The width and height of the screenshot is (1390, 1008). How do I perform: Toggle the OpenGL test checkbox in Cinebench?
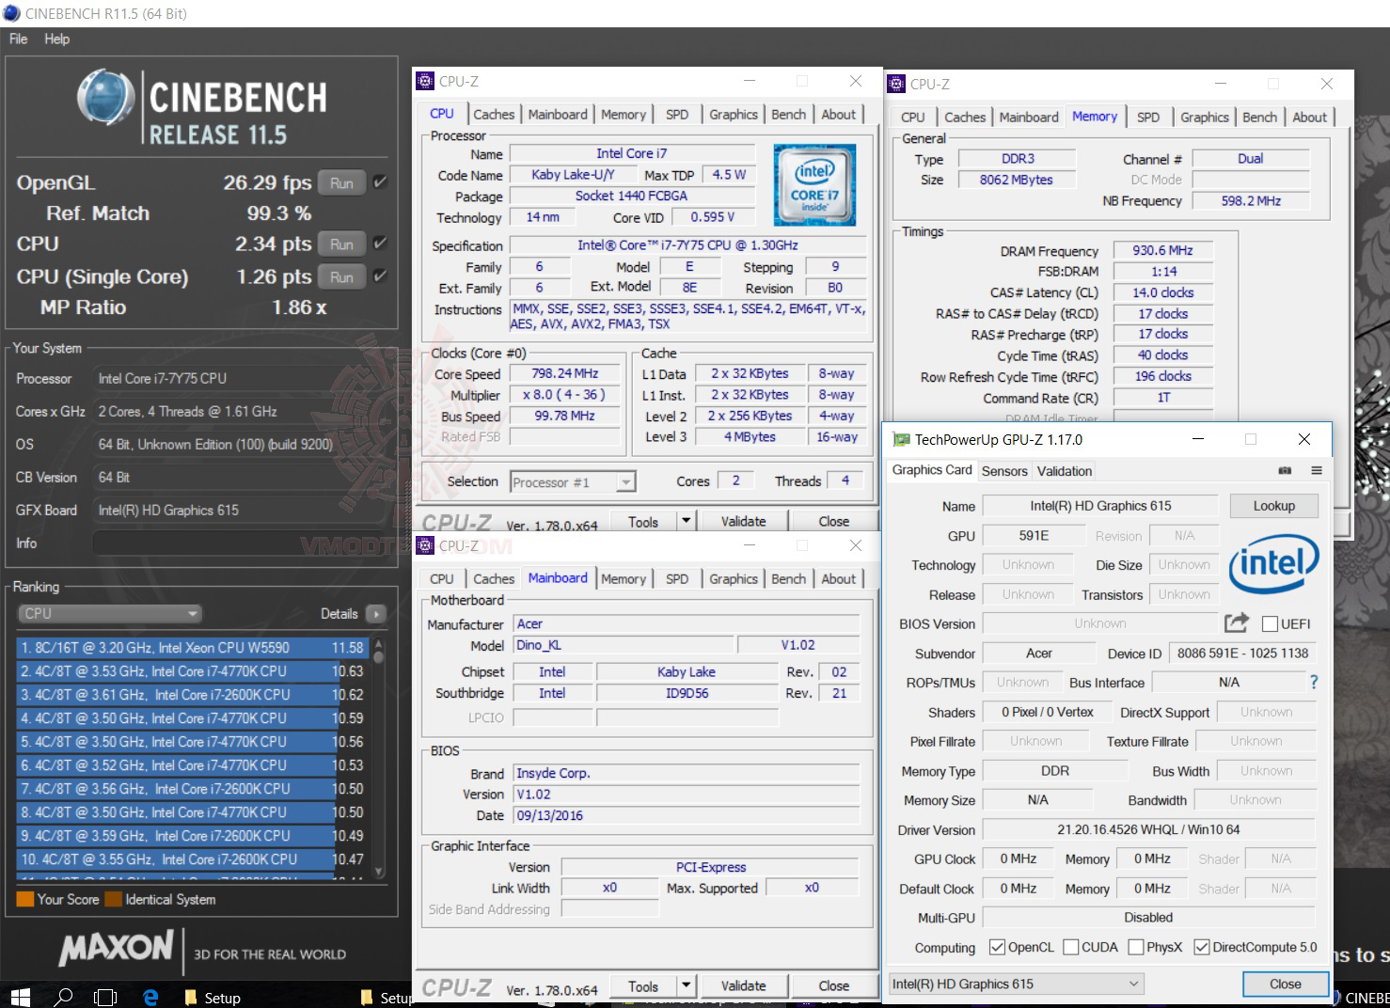pos(380,182)
